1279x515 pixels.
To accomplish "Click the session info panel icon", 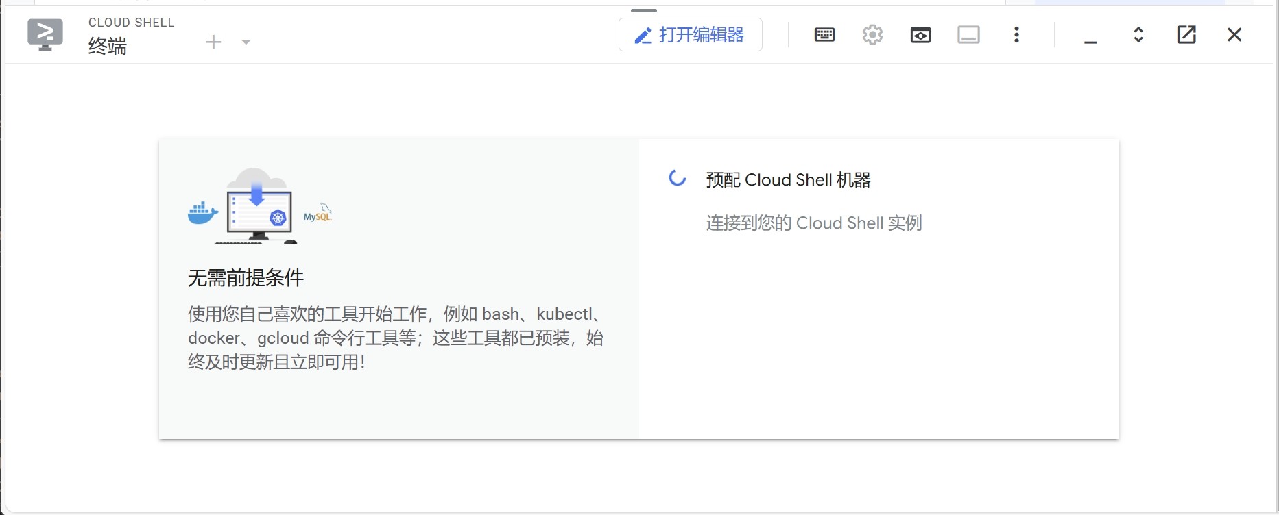I will coord(968,35).
